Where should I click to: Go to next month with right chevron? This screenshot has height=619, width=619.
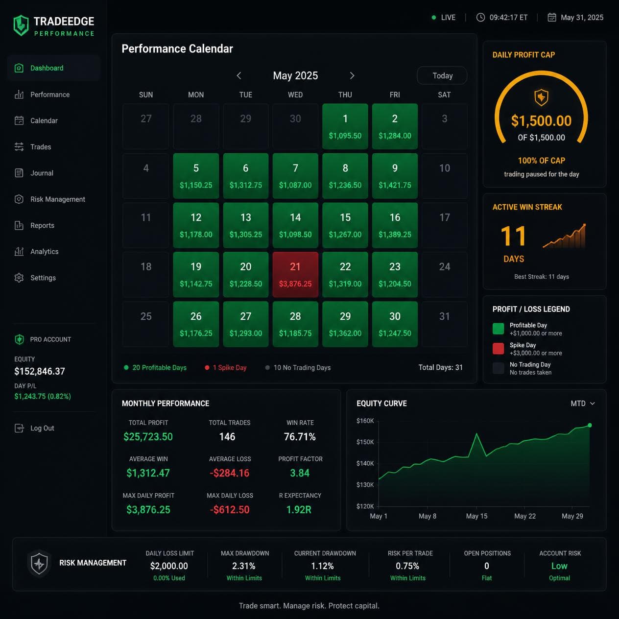[352, 75]
